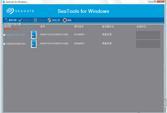Click the help lifebuoy icon
This screenshot has height=113, width=167.
pyautogui.click(x=65, y=20)
